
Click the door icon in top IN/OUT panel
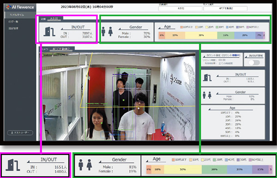click(49, 32)
